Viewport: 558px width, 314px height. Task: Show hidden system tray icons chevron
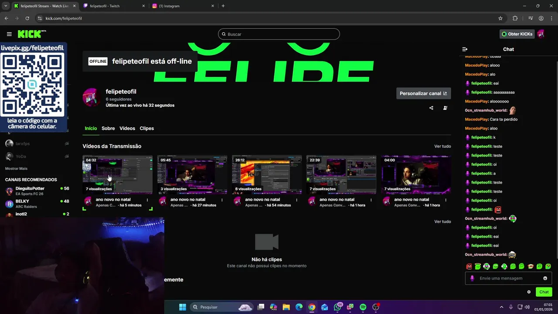point(501,307)
